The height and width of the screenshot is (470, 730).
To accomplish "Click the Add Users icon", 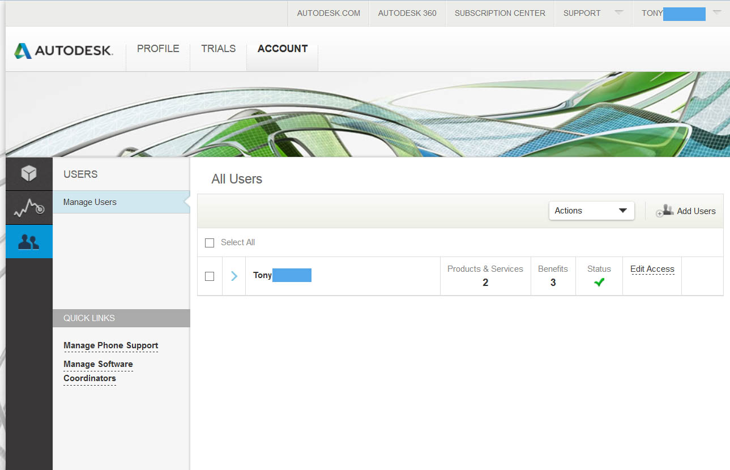I will [665, 211].
